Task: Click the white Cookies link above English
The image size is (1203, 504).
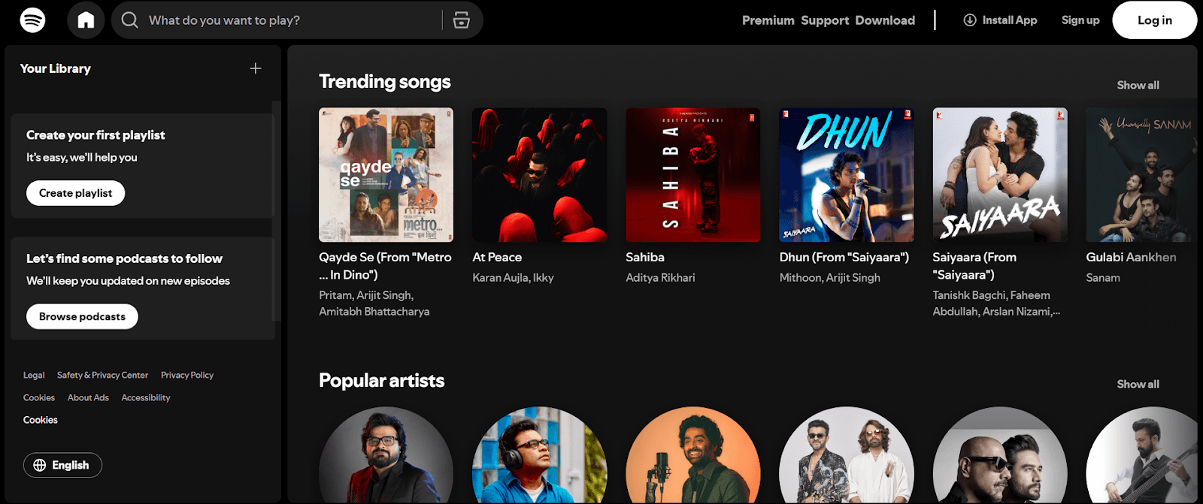Action: click(41, 420)
